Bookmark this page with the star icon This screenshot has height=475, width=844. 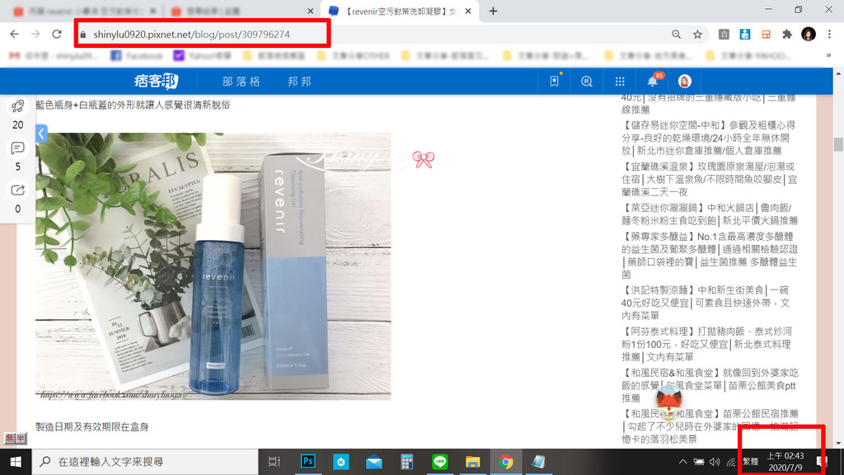tap(697, 34)
